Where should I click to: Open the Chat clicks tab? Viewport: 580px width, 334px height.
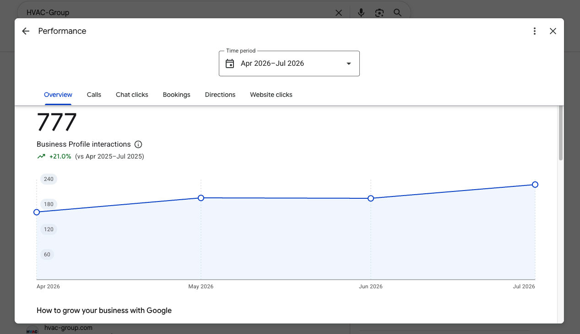(132, 95)
